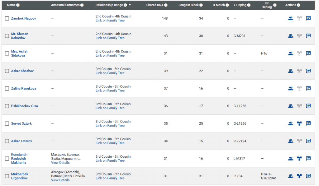Screen dimensions: 319x186
Task: Tick checkbox for Pshikhachev Gisa
Action: click(7, 106)
